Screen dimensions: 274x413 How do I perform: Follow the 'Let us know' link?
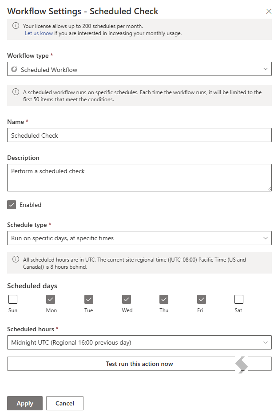39,33
